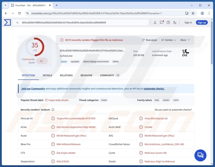Viewport: 215px width, 167px height.
Task: Close the VirusTotal browser tab
Action: (x=50, y=5)
